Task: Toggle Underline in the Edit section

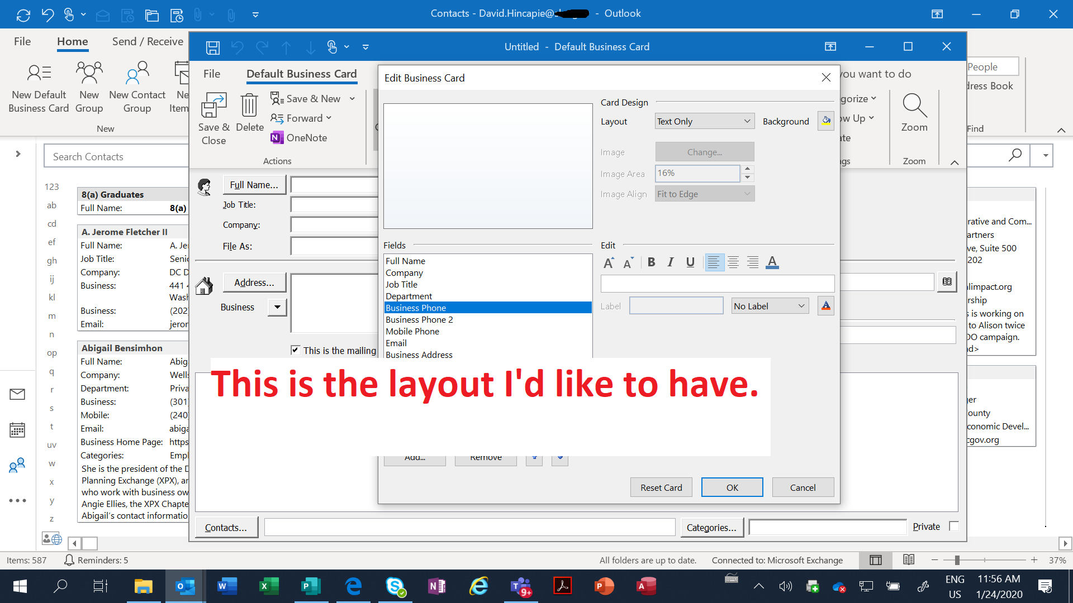Action: click(x=690, y=262)
